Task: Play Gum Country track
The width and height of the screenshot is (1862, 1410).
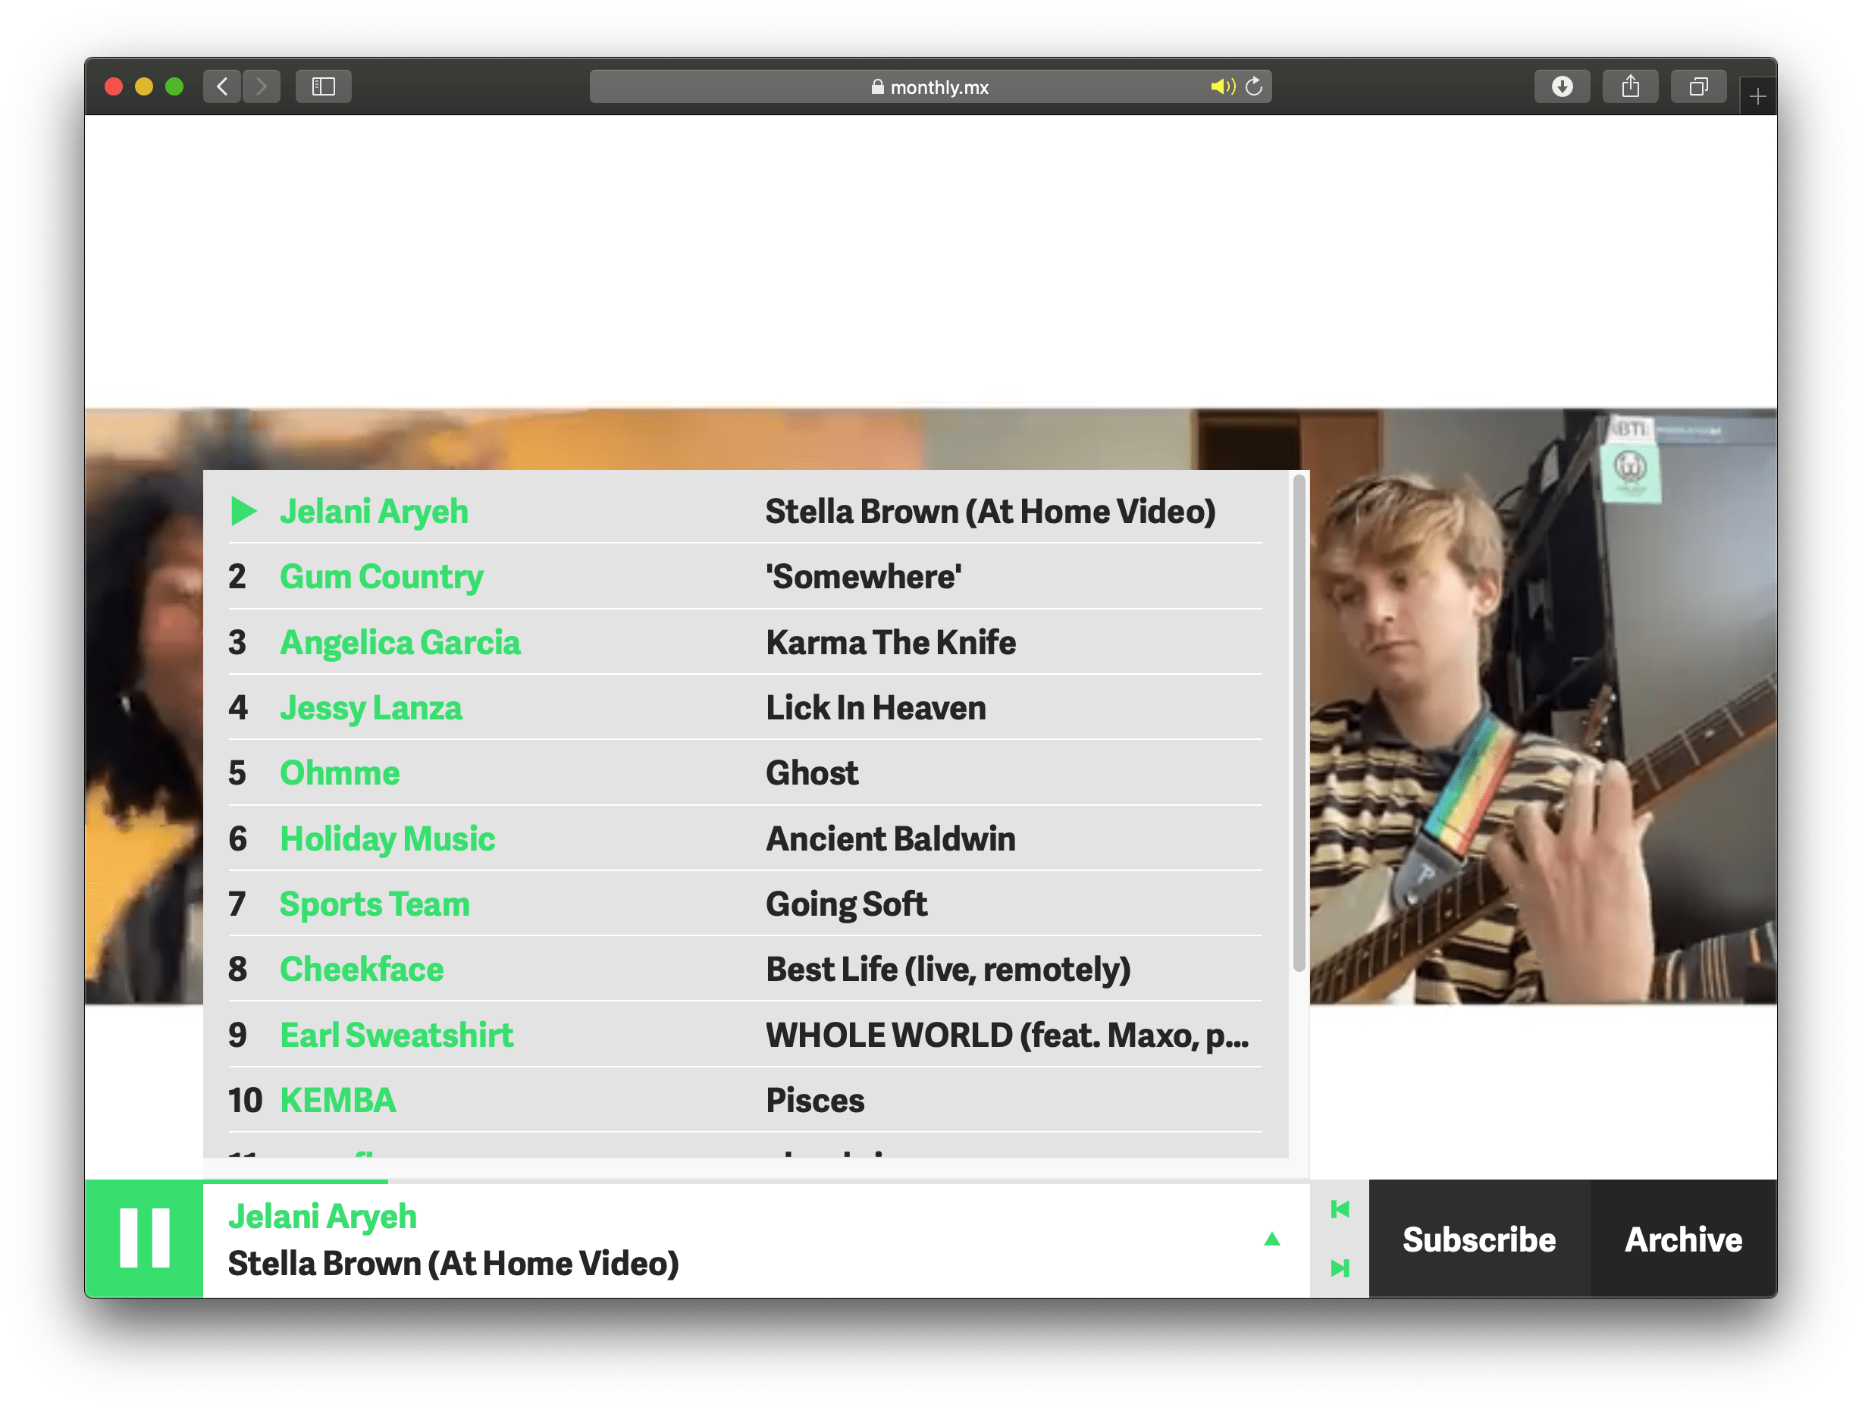Action: [x=745, y=577]
